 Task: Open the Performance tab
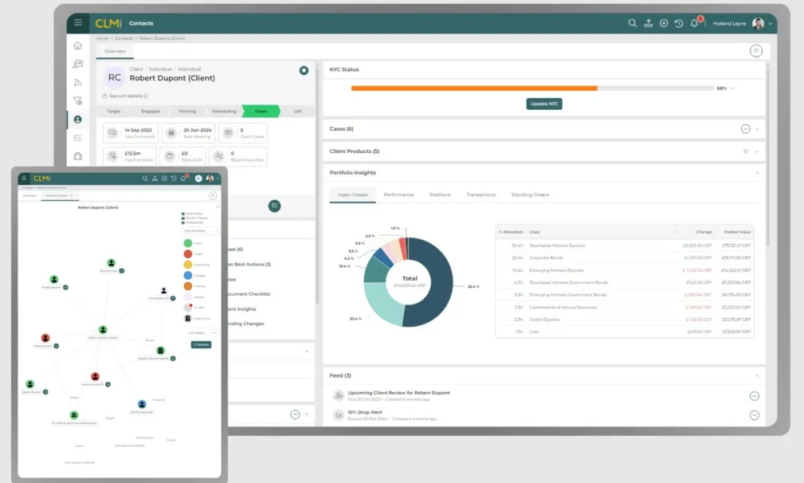click(x=398, y=194)
